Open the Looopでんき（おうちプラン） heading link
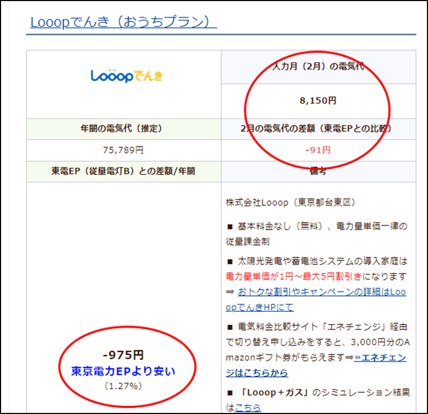The height and width of the screenshot is (414, 428). (124, 22)
